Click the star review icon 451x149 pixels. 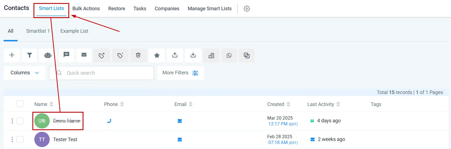coord(157,55)
